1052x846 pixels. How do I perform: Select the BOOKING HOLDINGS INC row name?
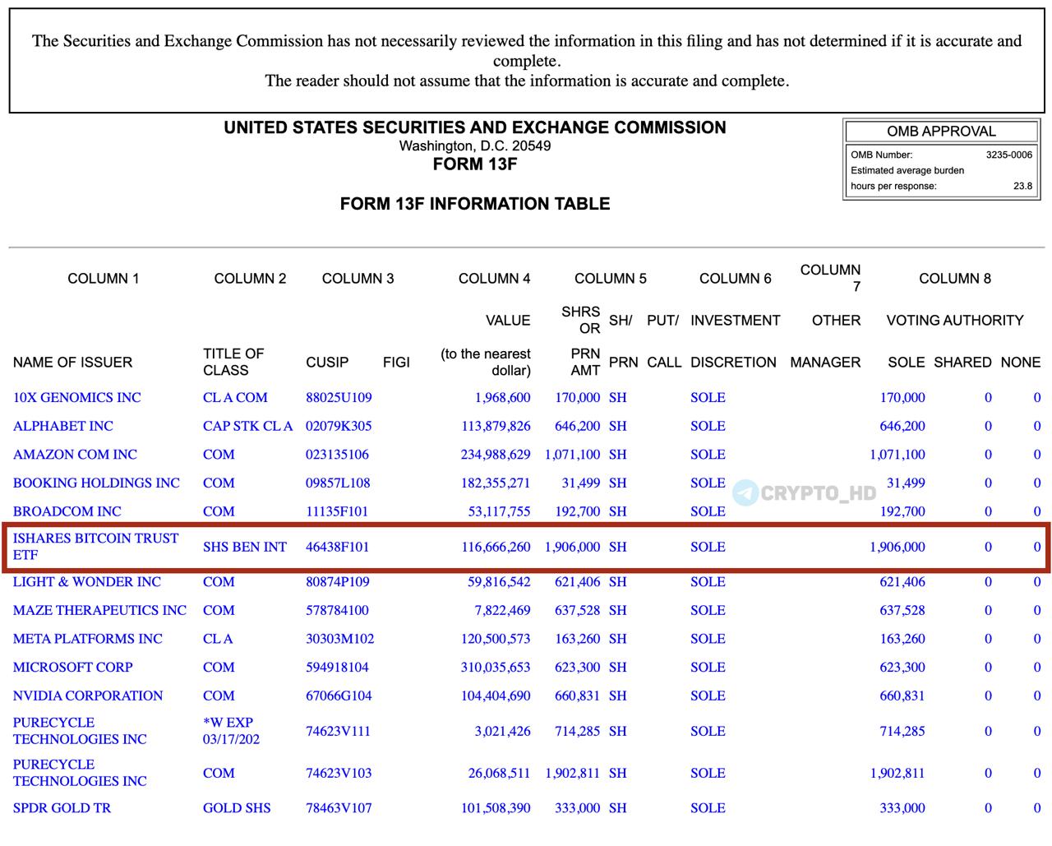(96, 483)
